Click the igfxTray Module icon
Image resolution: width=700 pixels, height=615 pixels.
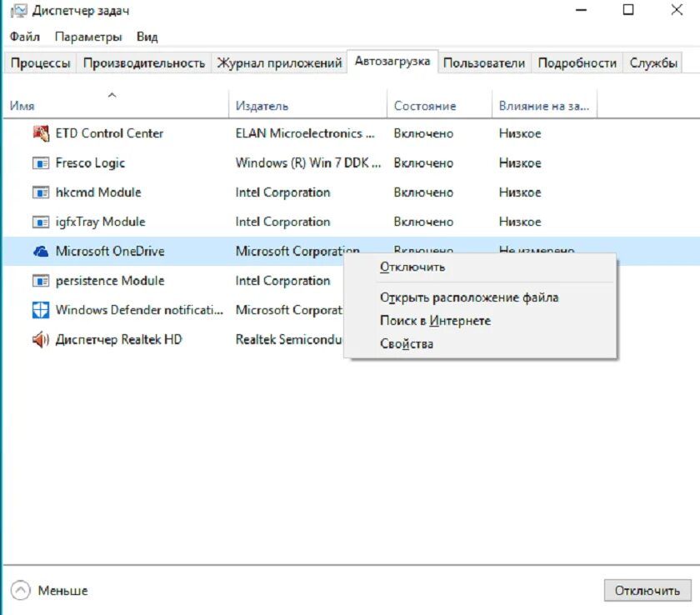tap(41, 222)
